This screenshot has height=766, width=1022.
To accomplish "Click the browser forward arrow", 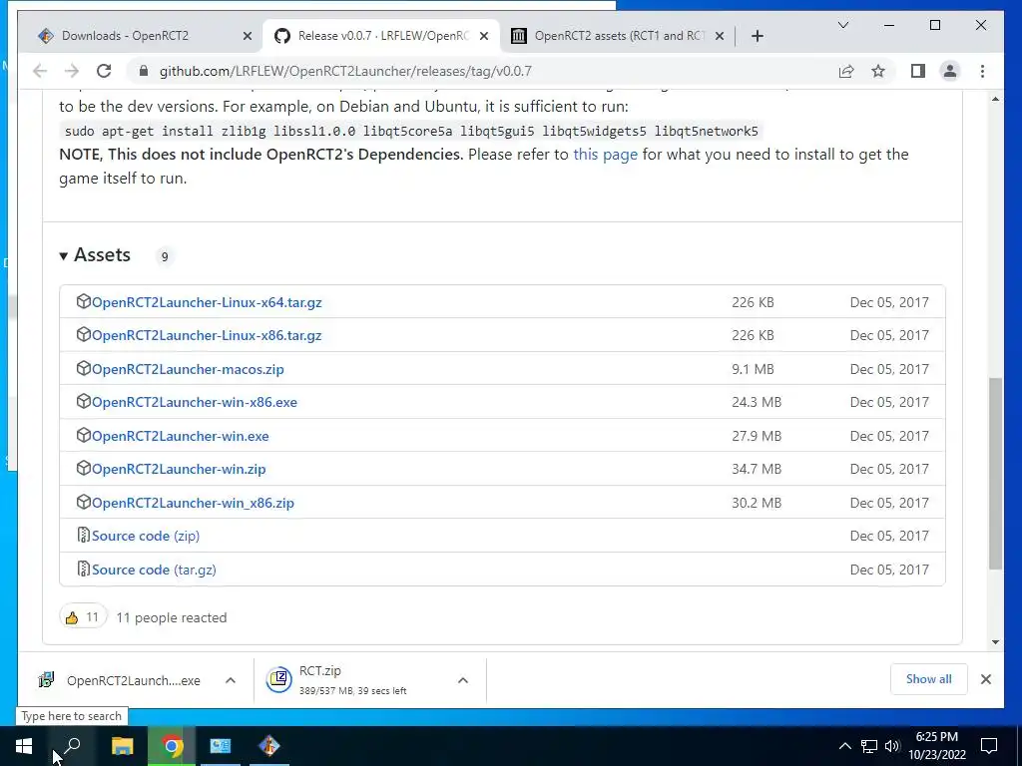I will pos(72,71).
